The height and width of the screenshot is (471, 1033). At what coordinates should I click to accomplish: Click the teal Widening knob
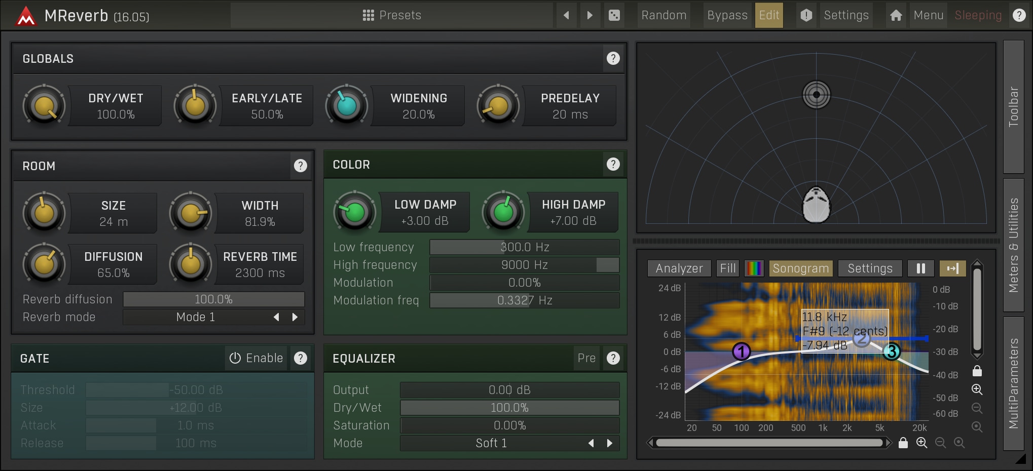[x=347, y=106]
